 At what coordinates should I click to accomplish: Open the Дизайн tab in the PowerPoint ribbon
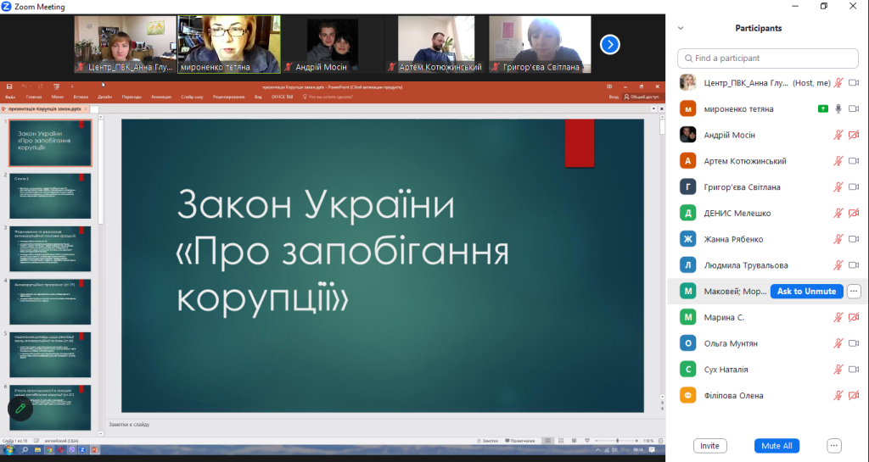coord(104,97)
